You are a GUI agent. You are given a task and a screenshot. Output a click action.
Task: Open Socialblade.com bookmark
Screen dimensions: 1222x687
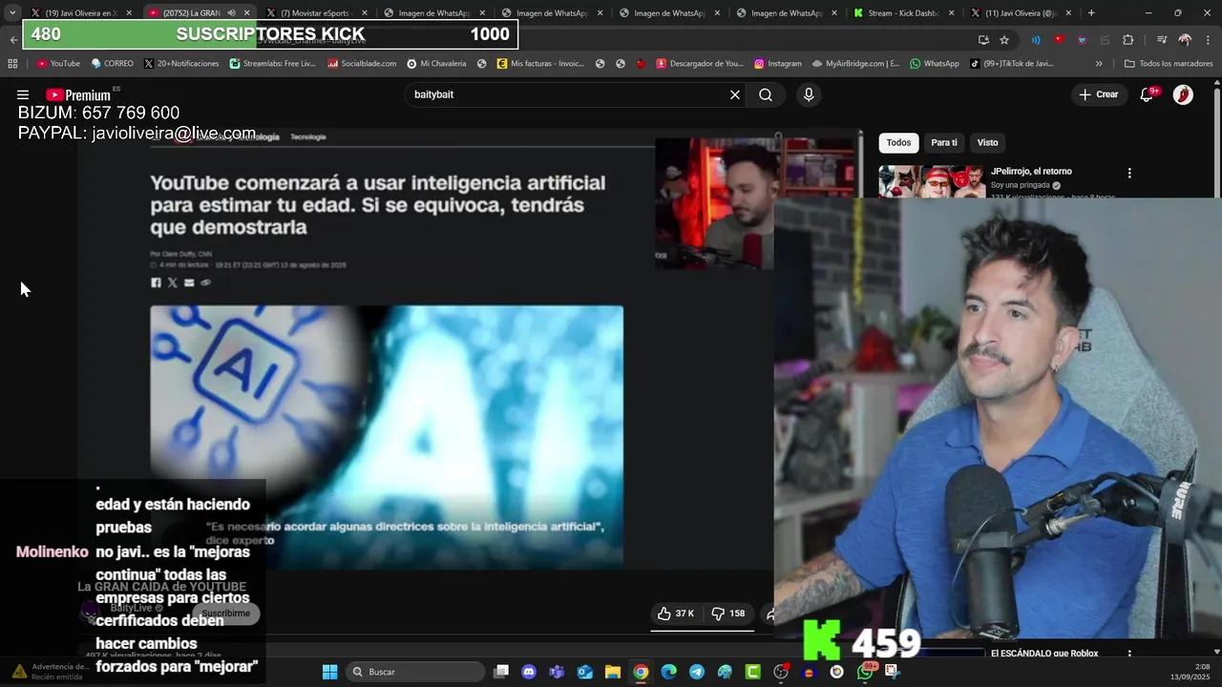362,64
